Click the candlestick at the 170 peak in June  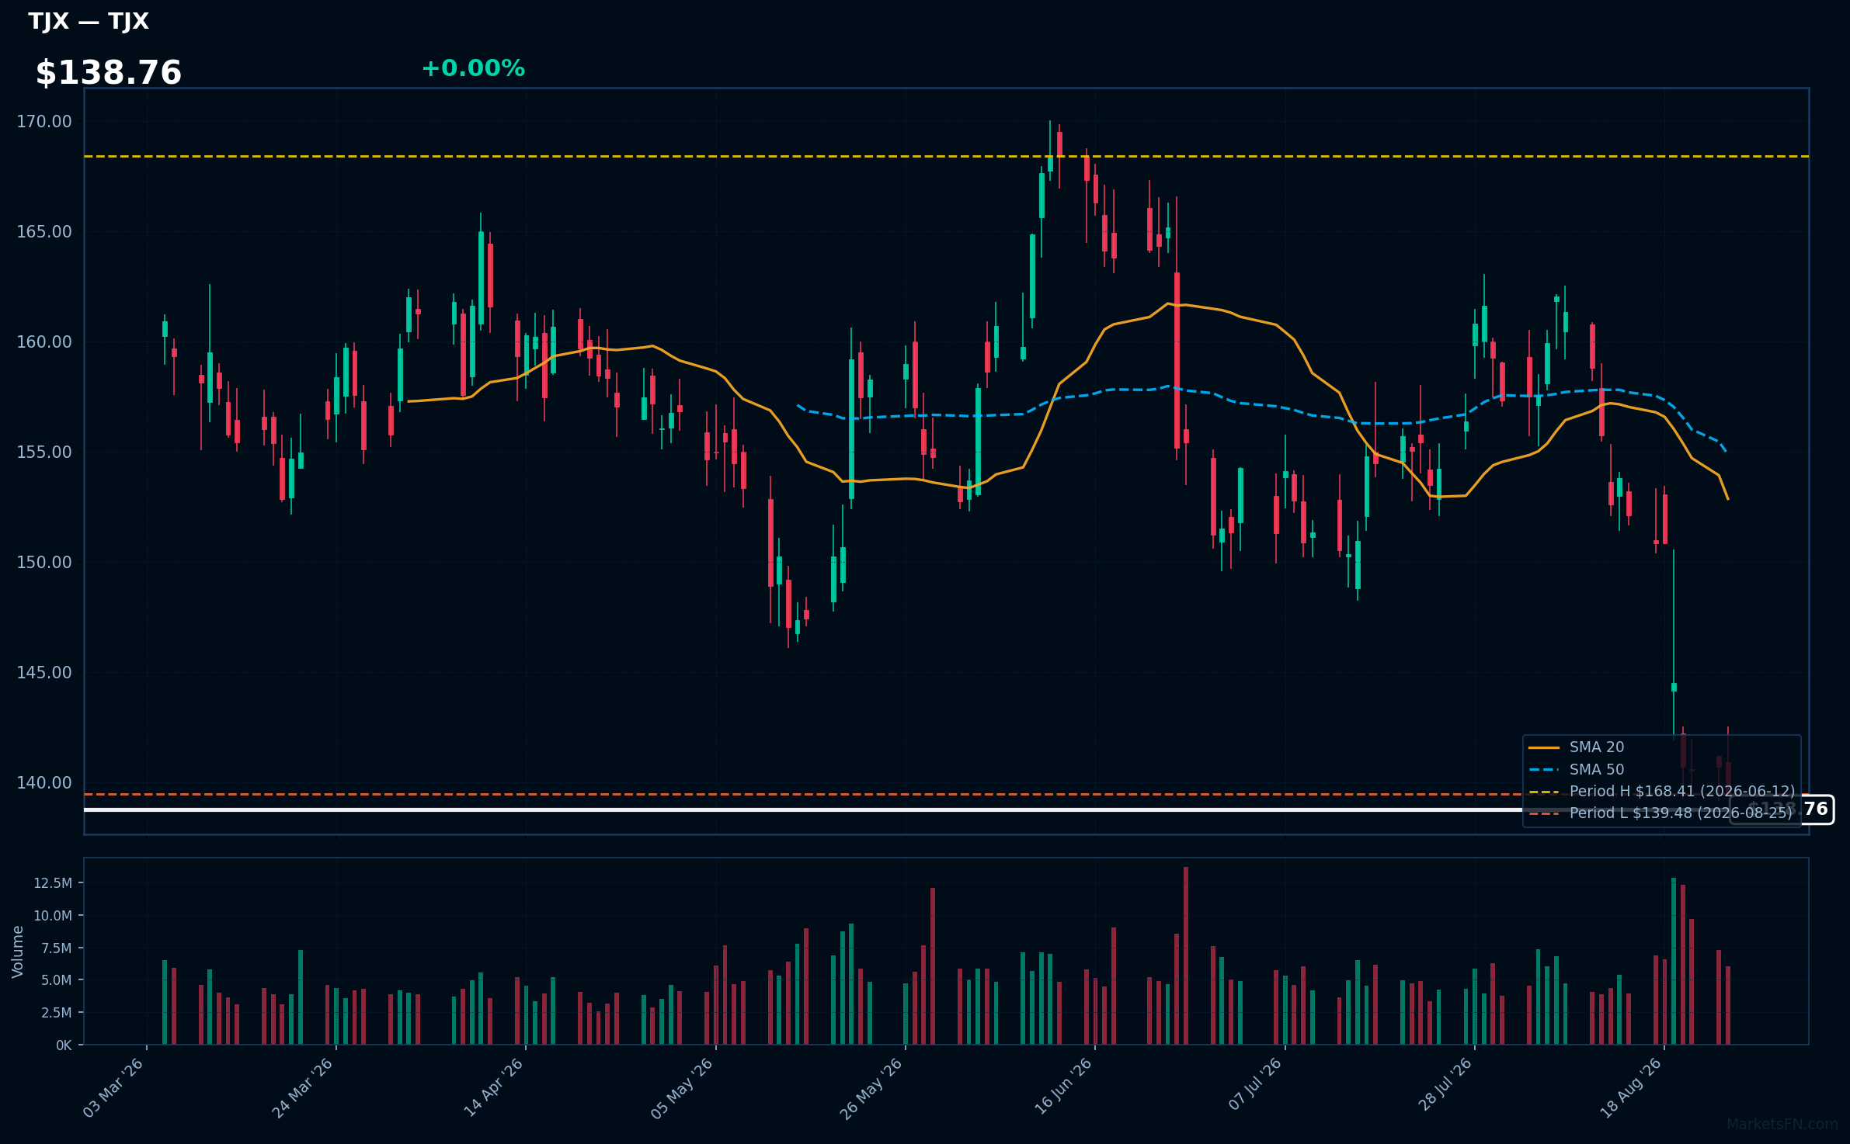click(1050, 151)
